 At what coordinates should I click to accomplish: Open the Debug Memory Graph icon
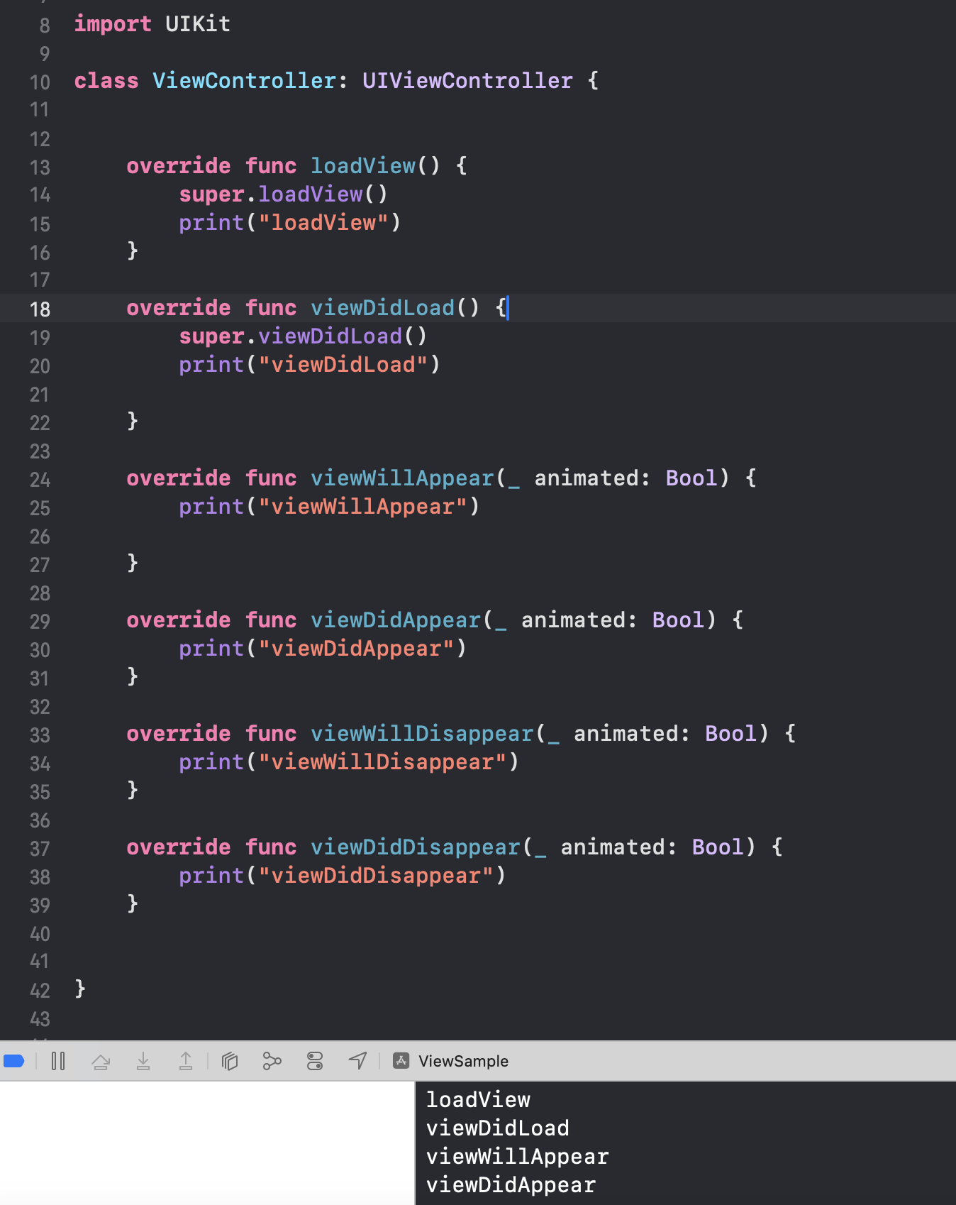point(272,1061)
